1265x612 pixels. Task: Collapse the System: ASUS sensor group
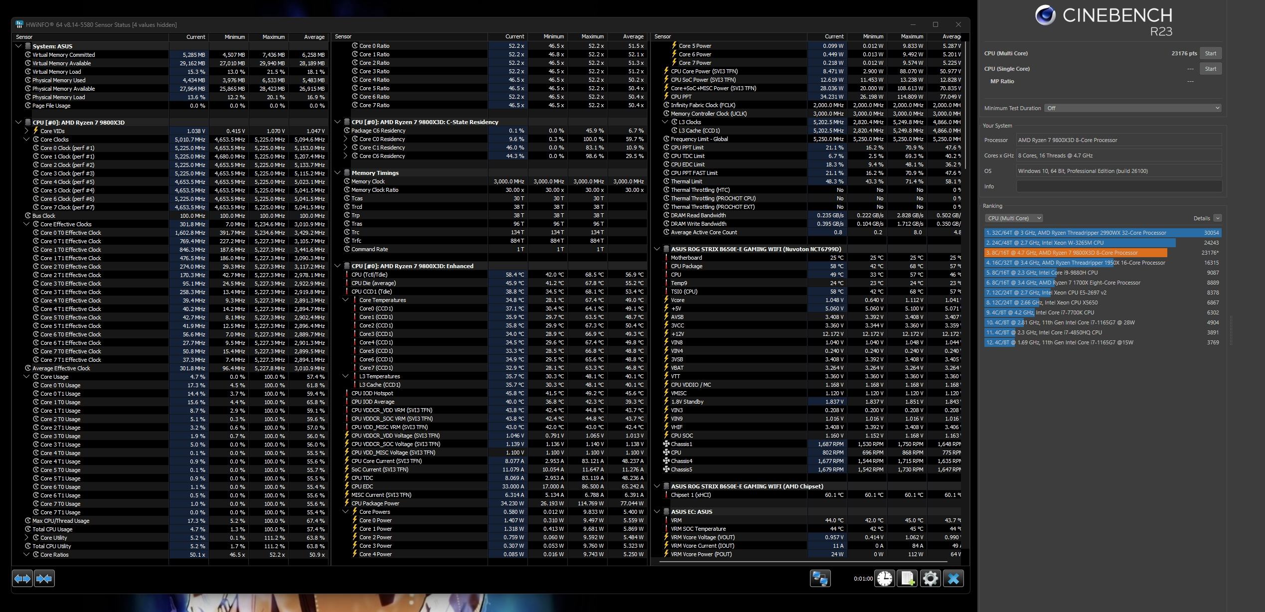click(x=18, y=46)
